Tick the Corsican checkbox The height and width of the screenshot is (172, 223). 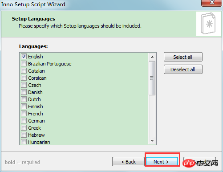tap(24, 78)
